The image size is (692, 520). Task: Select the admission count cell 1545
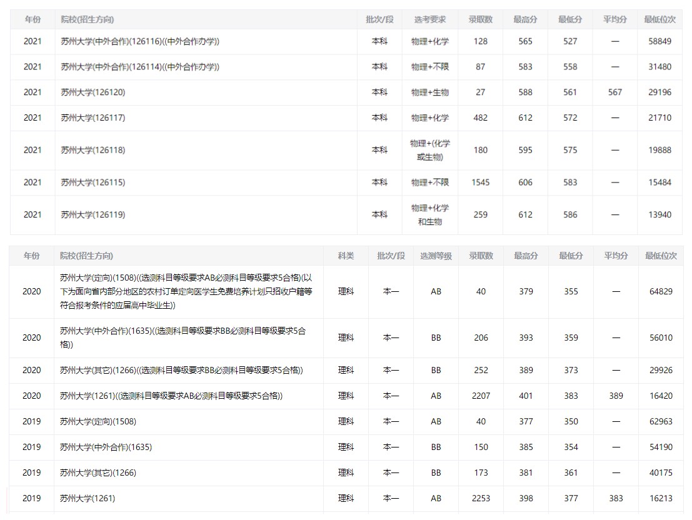481,182
